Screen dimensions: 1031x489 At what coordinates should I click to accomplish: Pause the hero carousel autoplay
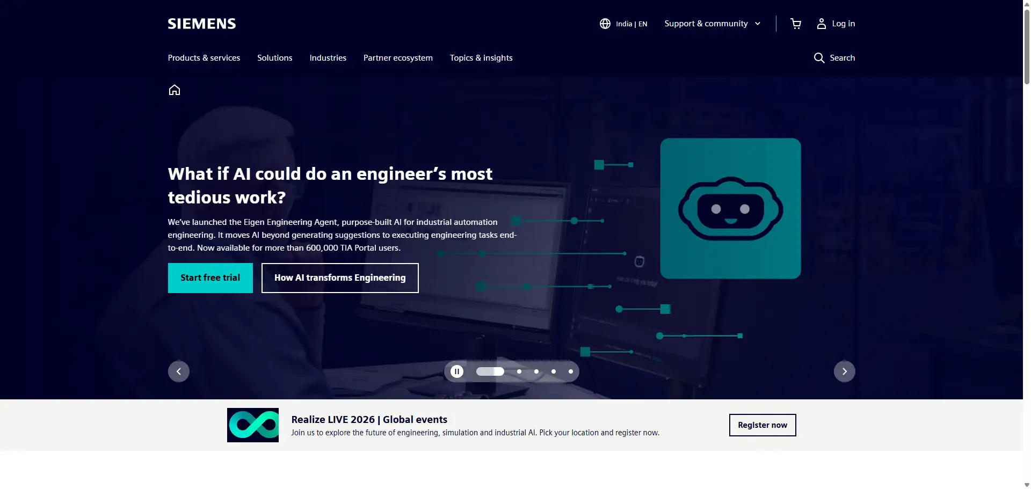pos(457,371)
